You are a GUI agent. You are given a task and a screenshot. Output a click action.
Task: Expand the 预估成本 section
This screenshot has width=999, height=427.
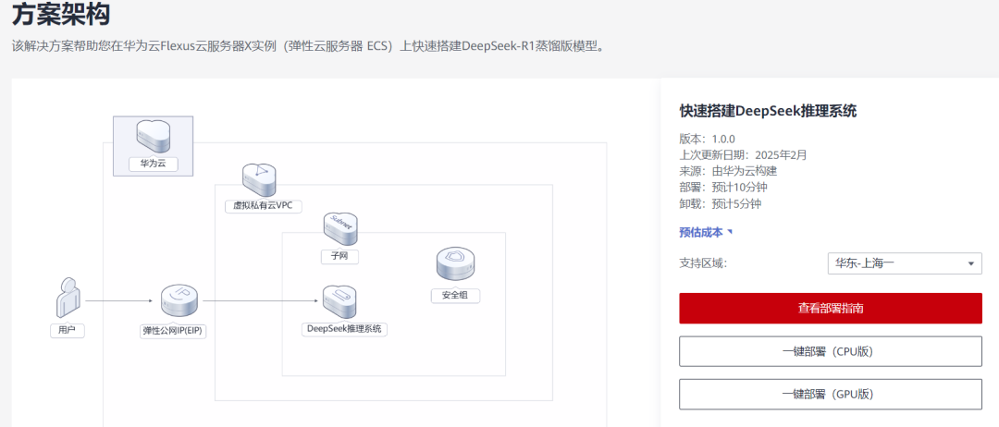point(706,232)
